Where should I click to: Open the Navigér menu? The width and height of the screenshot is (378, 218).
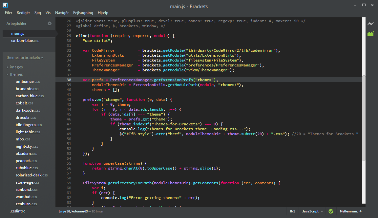click(x=62, y=13)
